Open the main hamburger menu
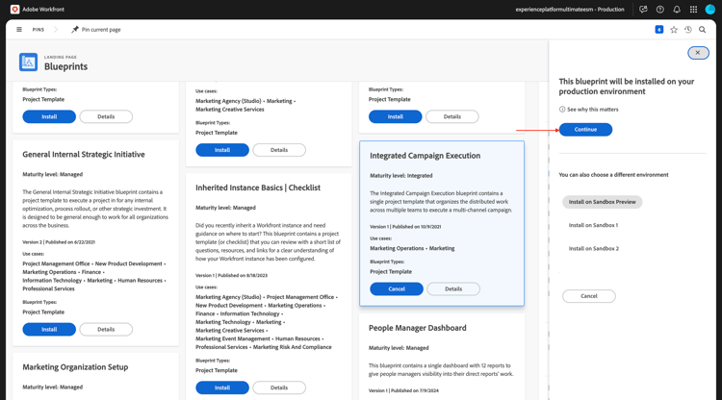Screen dimensions: 722x400 tap(19, 30)
